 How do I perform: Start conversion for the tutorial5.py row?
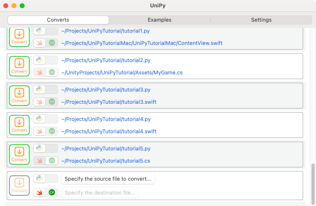coord(19,154)
